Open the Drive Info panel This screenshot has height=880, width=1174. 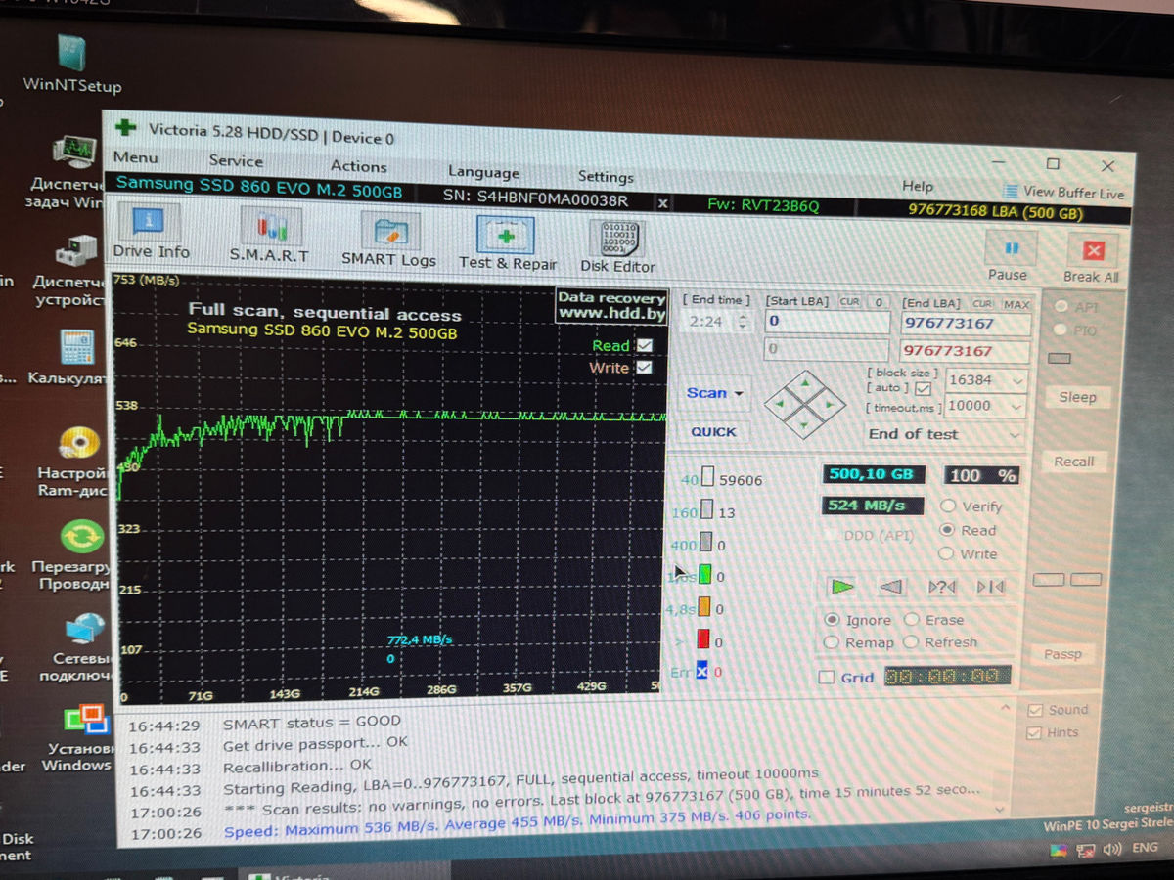pos(150,232)
